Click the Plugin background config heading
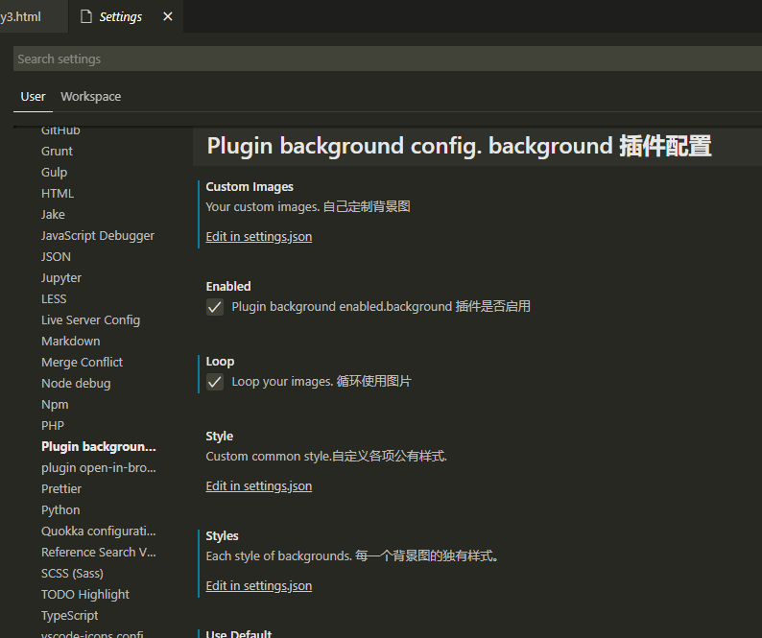Screen dimensions: 762x638 (x=460, y=146)
